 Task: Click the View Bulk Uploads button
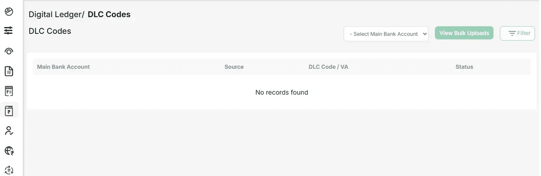[x=464, y=33]
